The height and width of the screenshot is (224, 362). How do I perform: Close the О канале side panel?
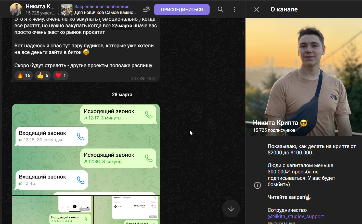(x=256, y=9)
